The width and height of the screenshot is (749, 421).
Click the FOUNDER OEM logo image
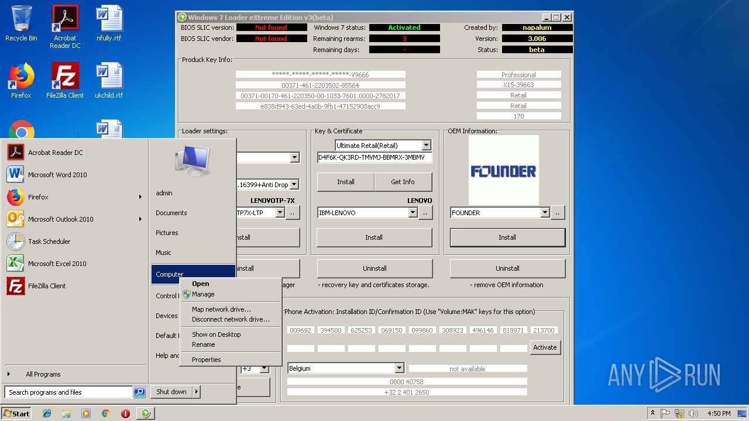click(504, 171)
